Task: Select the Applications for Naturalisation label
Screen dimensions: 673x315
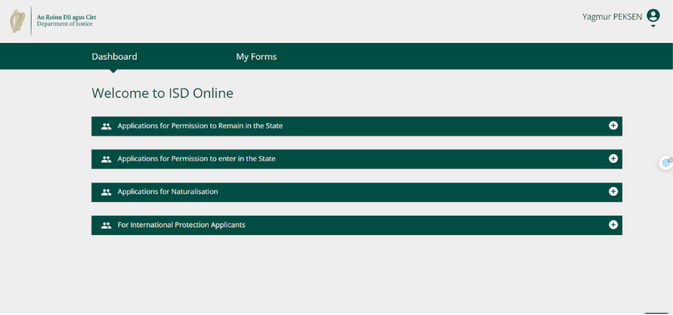Action: [168, 192]
